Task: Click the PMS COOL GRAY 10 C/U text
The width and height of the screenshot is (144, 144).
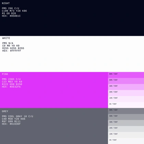Action: [17, 116]
